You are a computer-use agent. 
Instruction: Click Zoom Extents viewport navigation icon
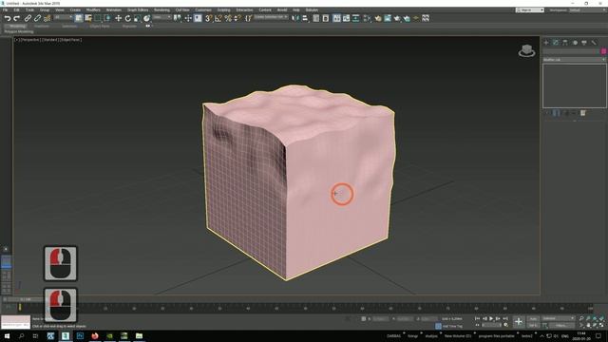pyautogui.click(x=595, y=319)
